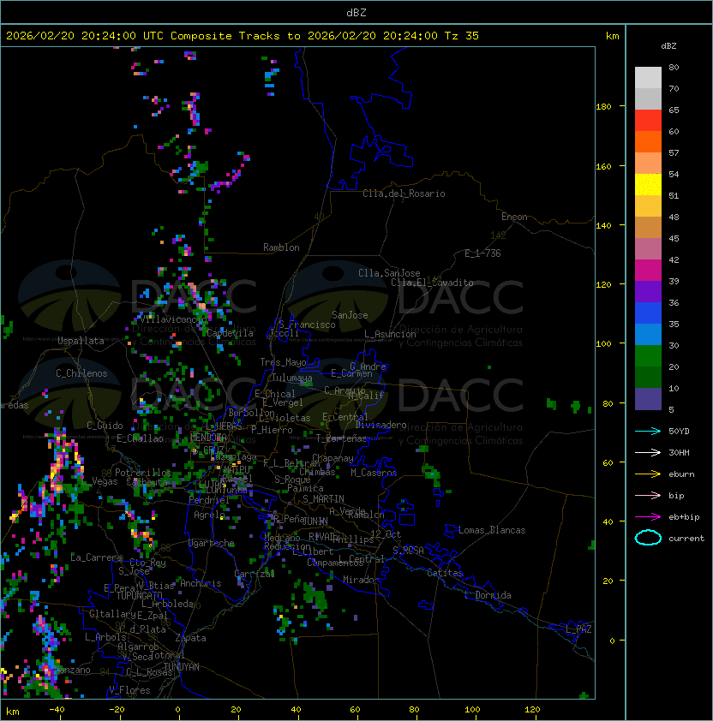Image resolution: width=713 pixels, height=721 pixels.
Task: Click the E_1-736 map label
Action: click(x=482, y=253)
